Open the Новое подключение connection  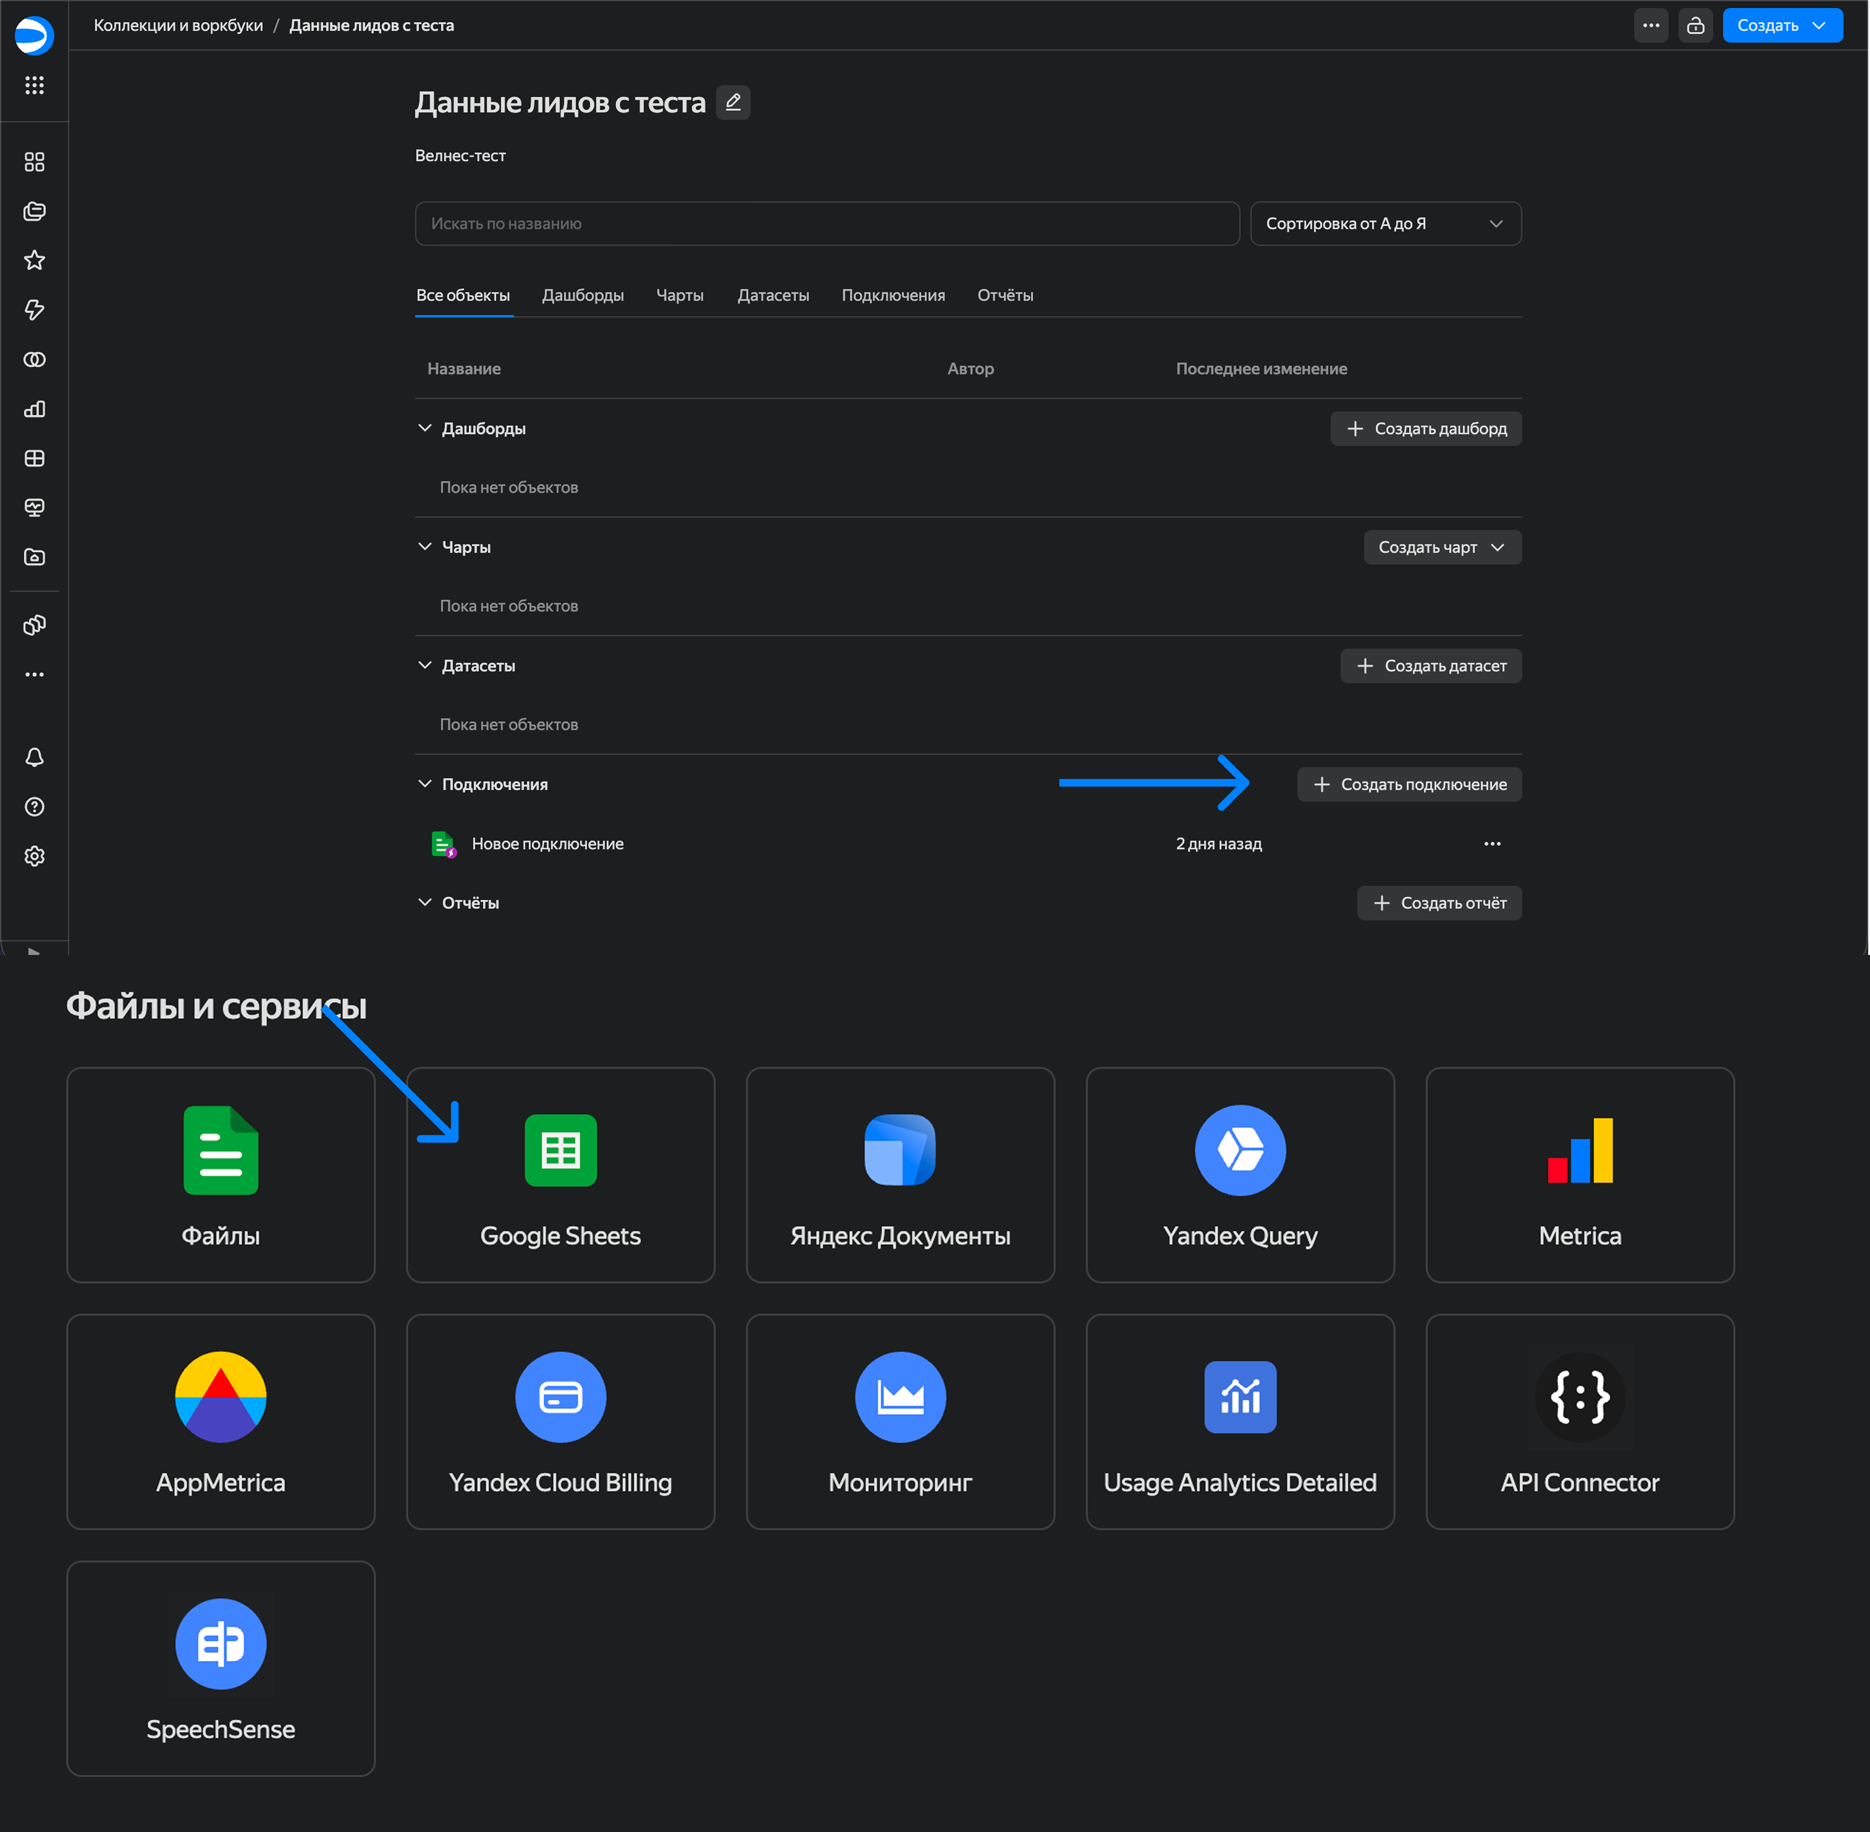pos(548,844)
